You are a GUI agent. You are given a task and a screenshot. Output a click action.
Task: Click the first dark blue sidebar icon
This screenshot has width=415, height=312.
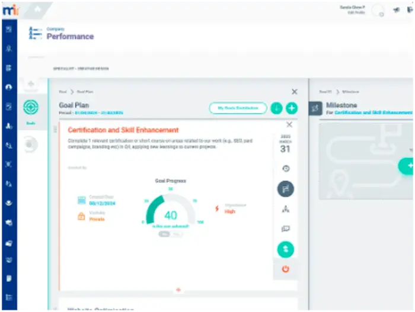9,29
